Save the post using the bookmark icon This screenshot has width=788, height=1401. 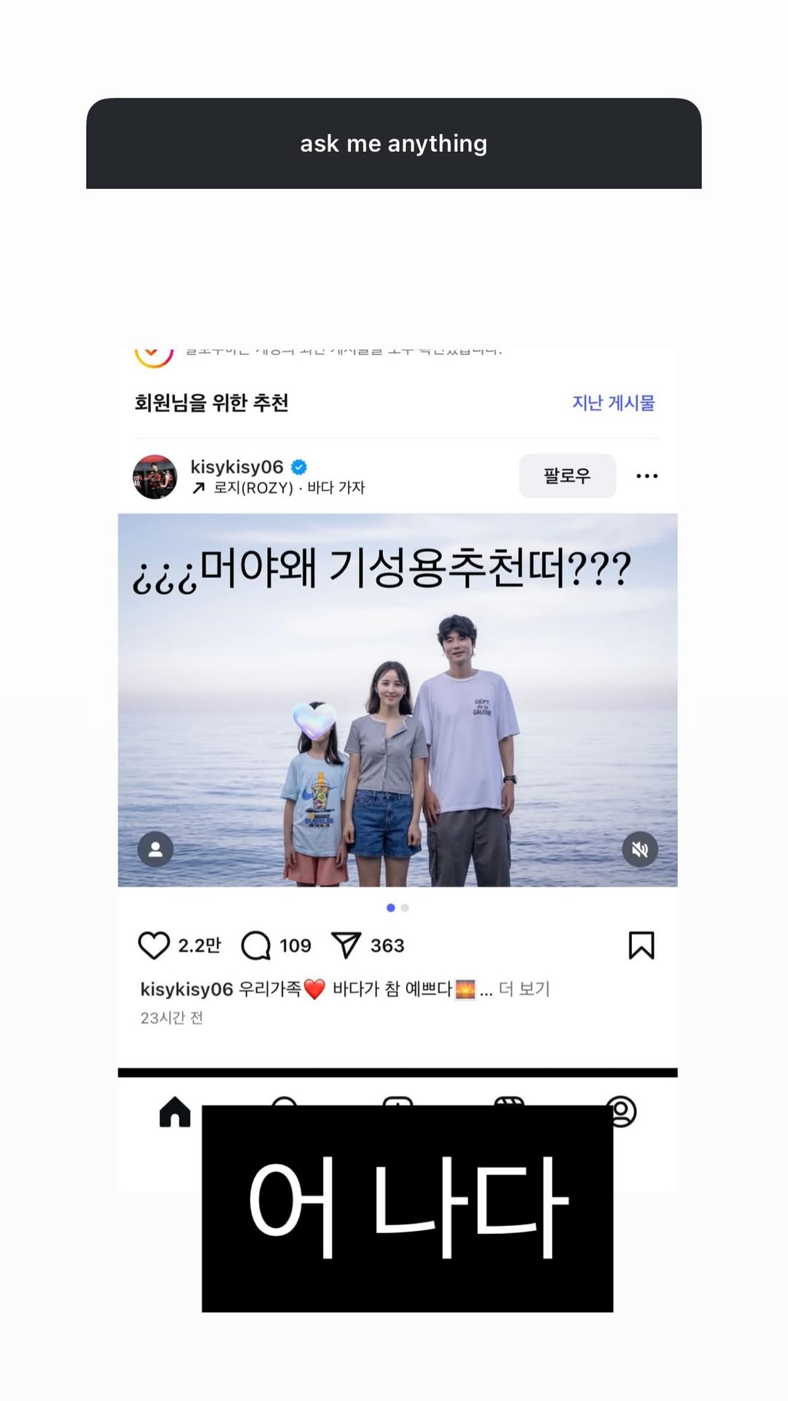pos(641,945)
